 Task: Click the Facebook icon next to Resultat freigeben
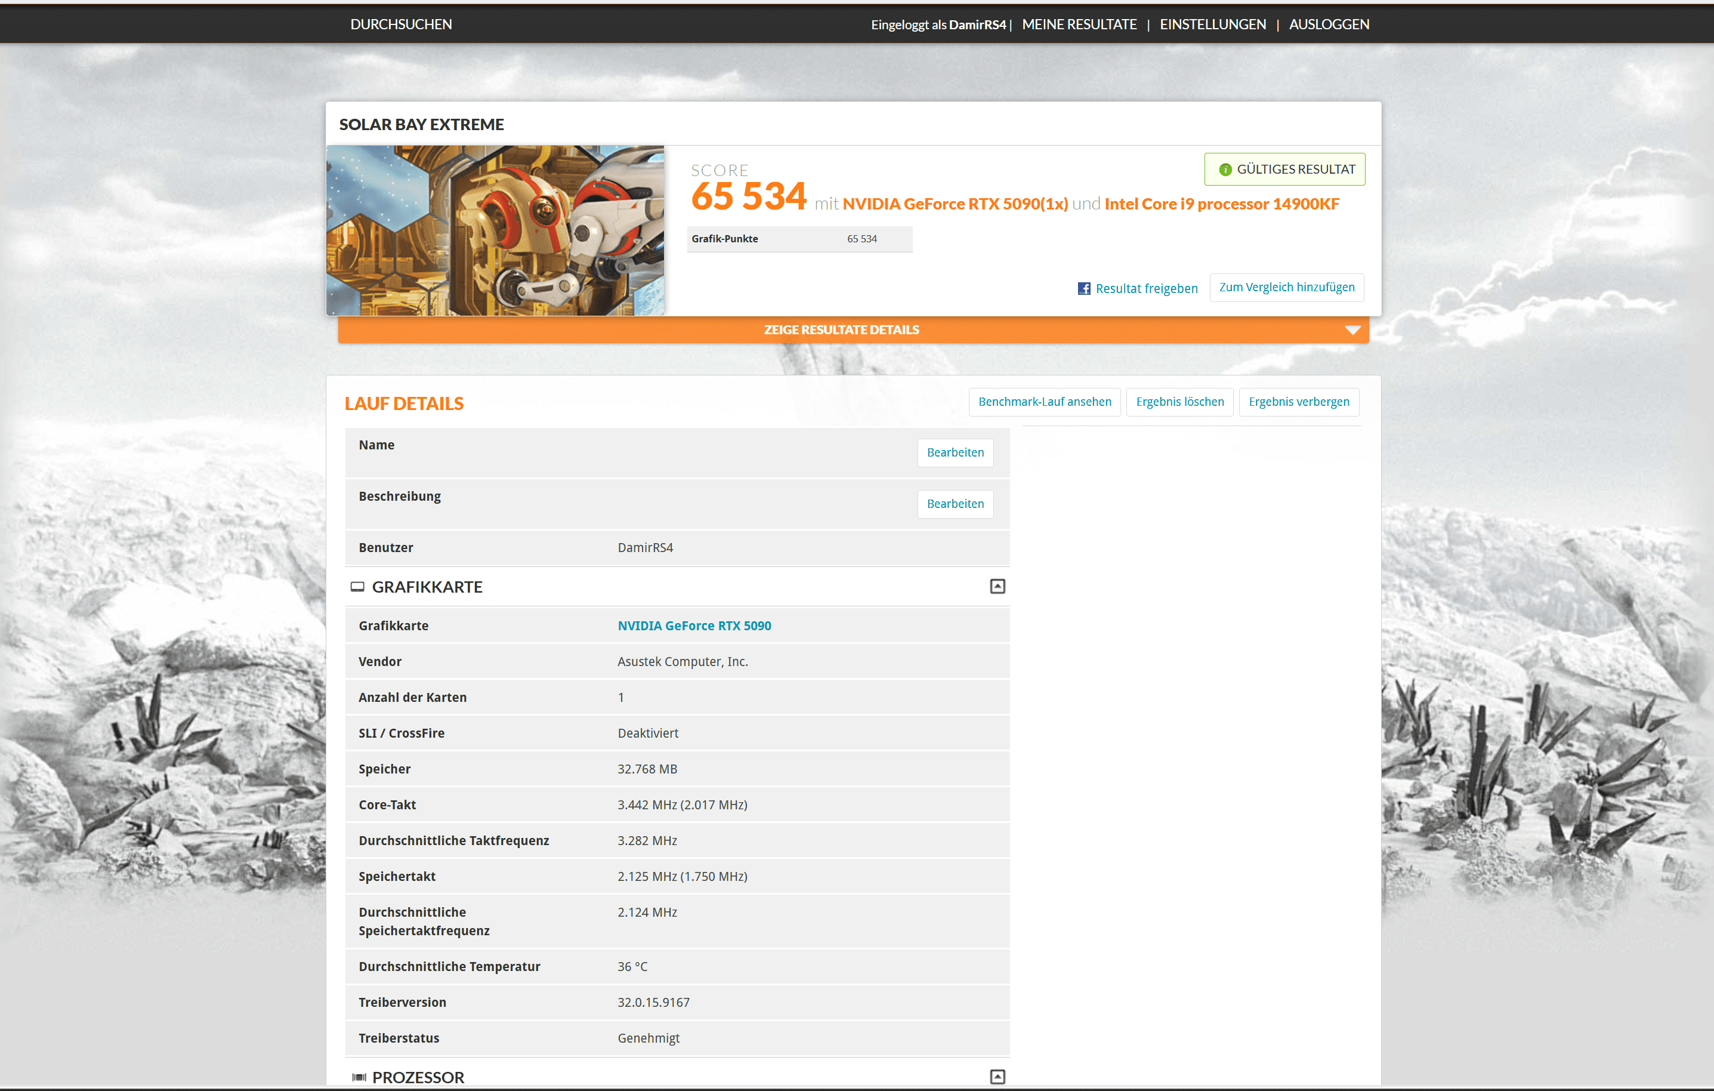(x=1084, y=288)
